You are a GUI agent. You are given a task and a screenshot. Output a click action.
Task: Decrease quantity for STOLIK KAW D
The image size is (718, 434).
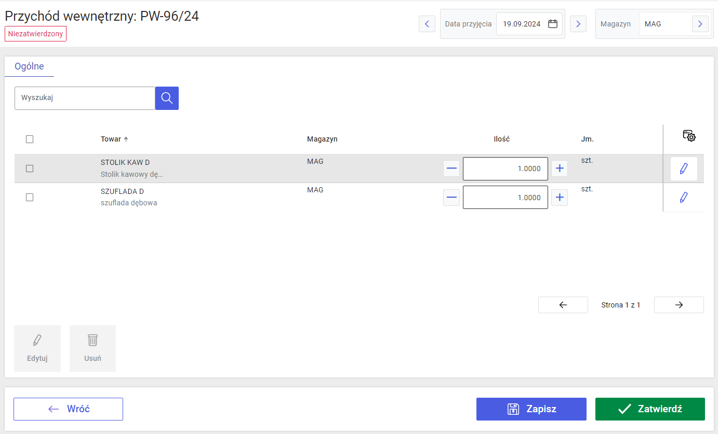click(x=451, y=169)
